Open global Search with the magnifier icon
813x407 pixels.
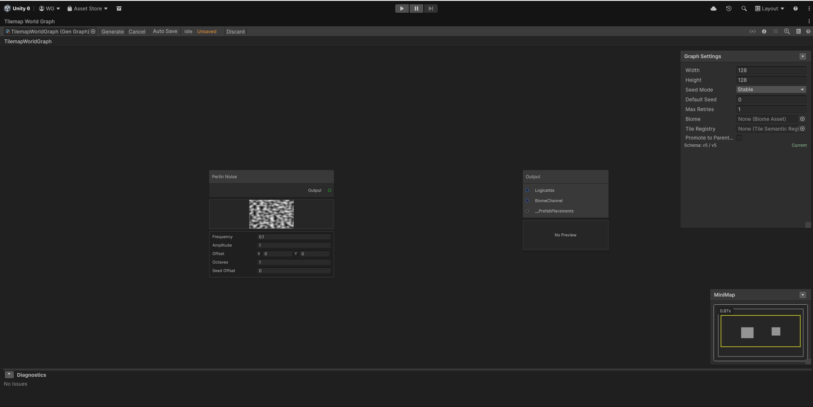744,8
